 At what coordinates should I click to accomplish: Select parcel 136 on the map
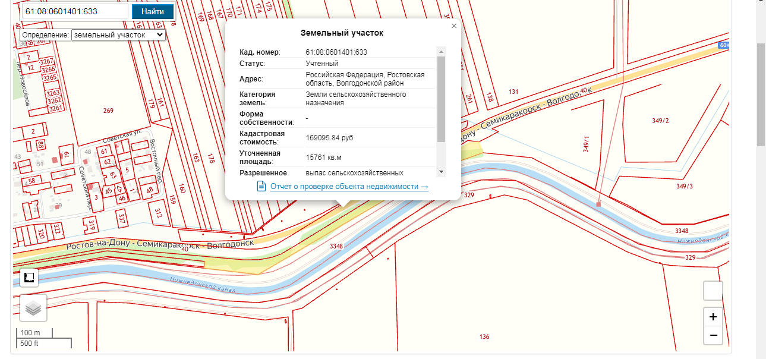point(484,337)
